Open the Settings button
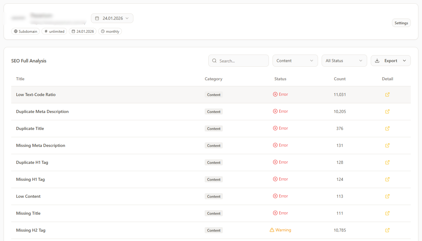422x241 pixels. (401, 23)
